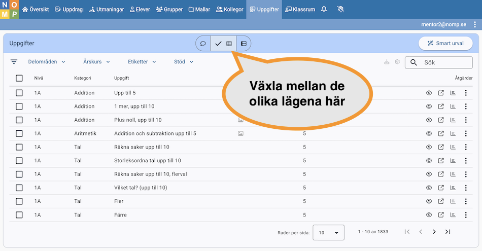The width and height of the screenshot is (482, 251).
Task: Check the 'Upp till 5' row checkbox
Action: point(19,93)
